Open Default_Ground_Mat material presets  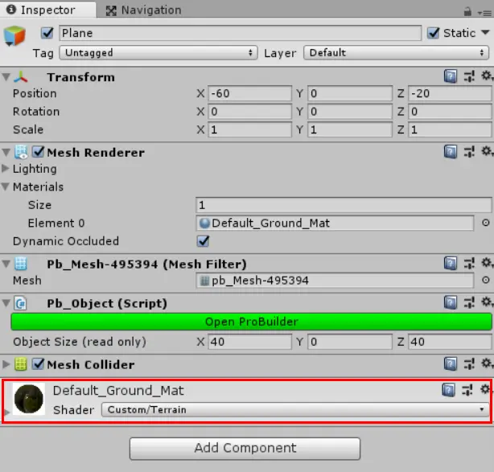(467, 390)
